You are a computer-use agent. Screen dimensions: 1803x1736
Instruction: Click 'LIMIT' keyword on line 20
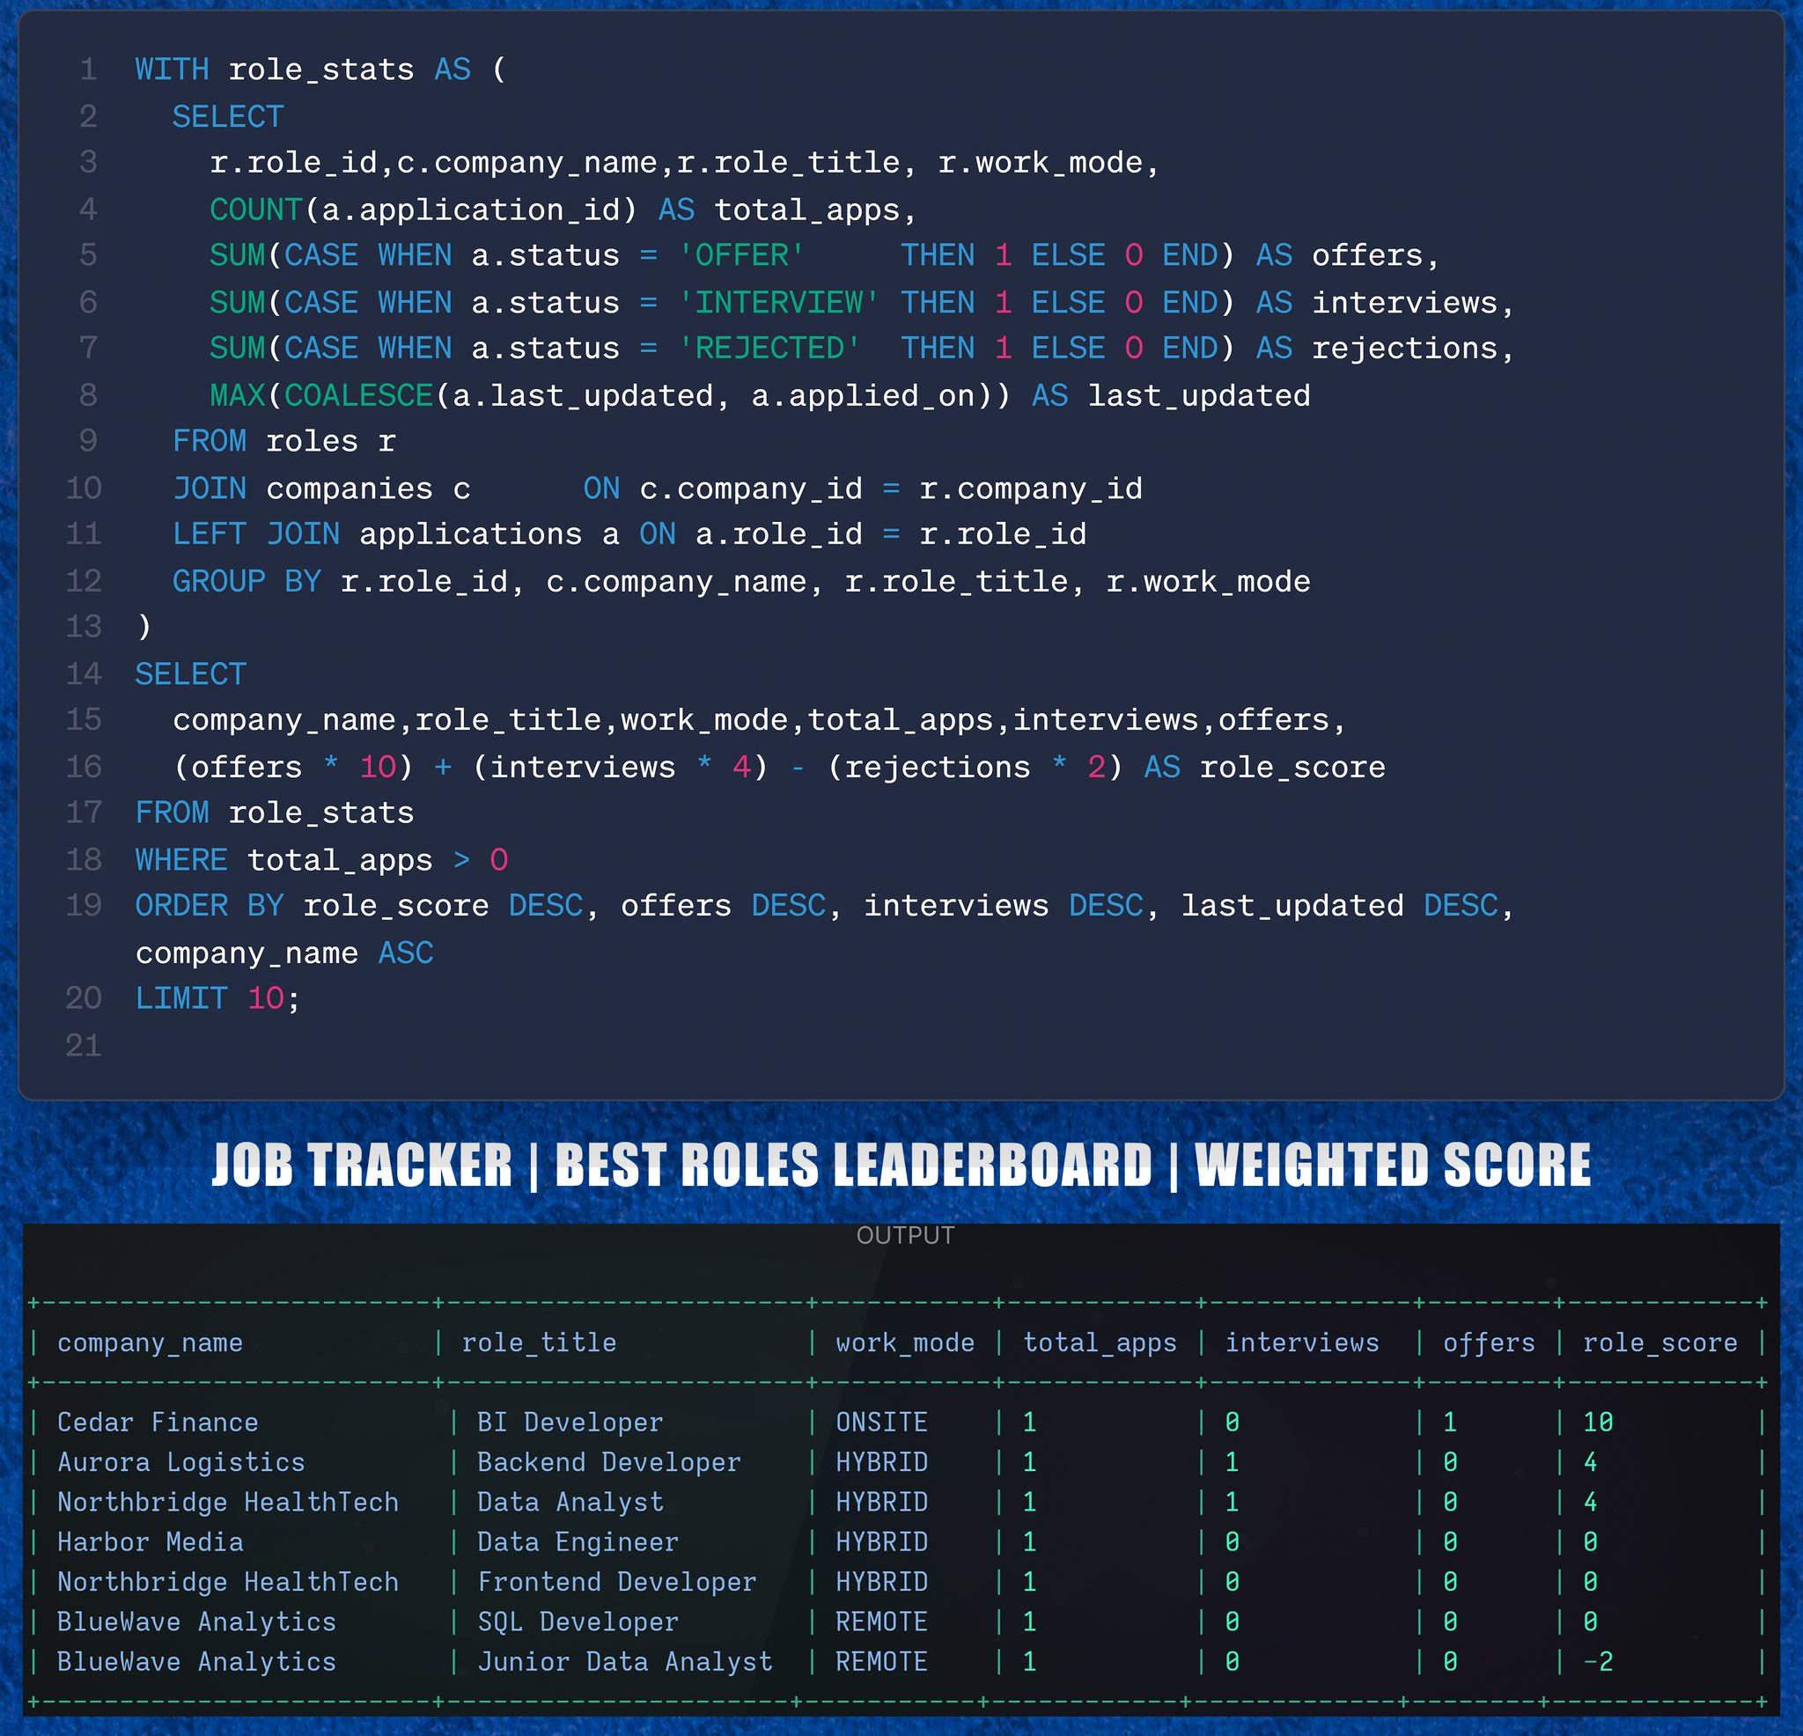(x=181, y=999)
